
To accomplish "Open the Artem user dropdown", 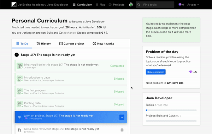I will point(193,5).
